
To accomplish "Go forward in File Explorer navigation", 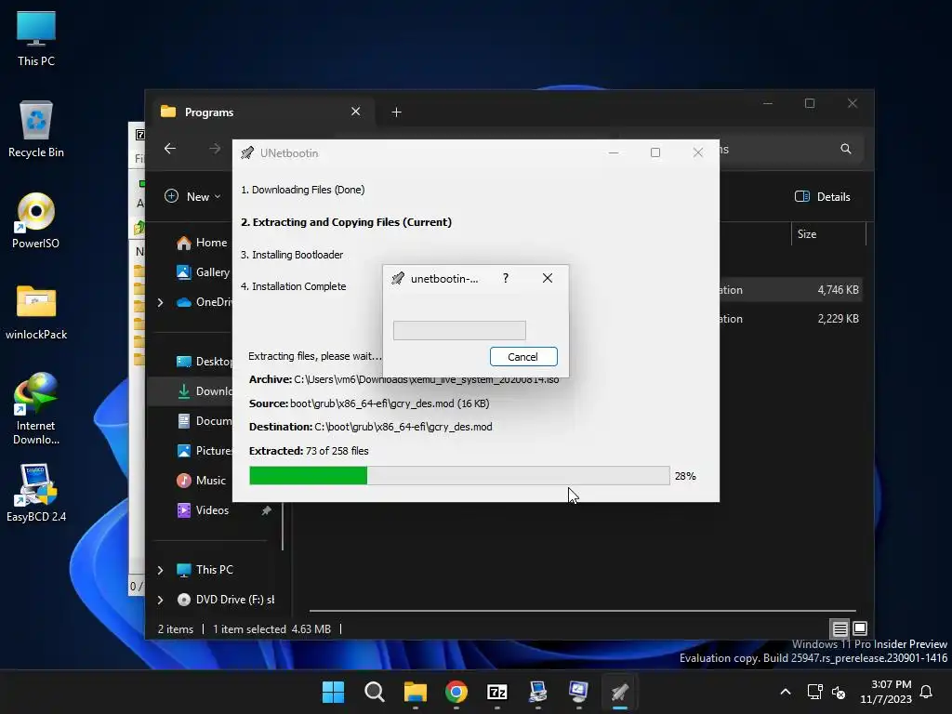I will (215, 149).
